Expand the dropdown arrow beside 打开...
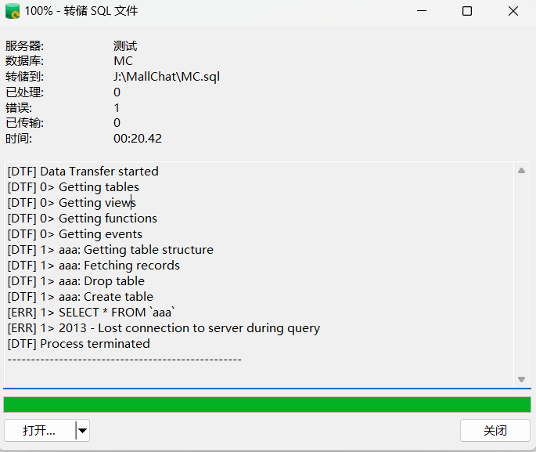Screen dimensions: 536x452 click(x=82, y=430)
